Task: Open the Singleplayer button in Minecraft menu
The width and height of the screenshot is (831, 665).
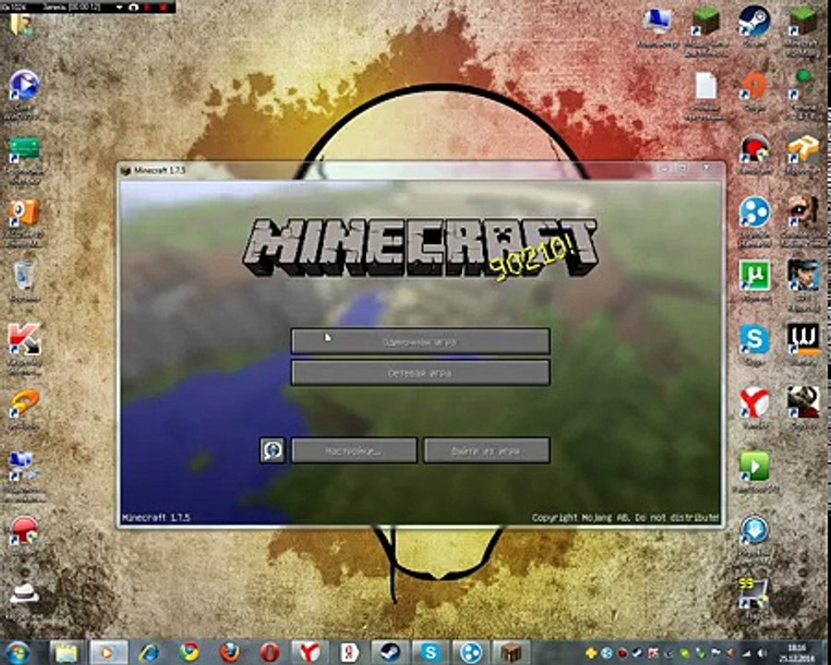Action: coord(420,342)
